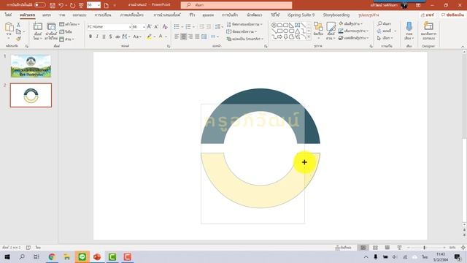Screen dimensions: 467x263
Task: Click the Share button
Action: click(428, 15)
